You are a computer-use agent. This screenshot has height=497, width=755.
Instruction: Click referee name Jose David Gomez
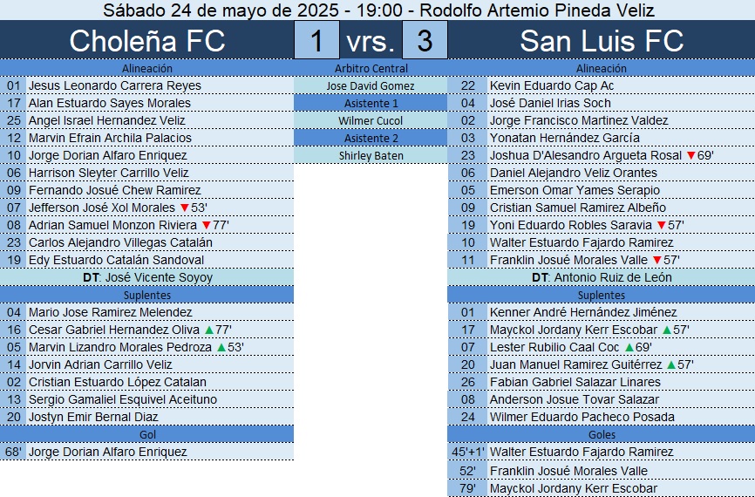point(371,85)
